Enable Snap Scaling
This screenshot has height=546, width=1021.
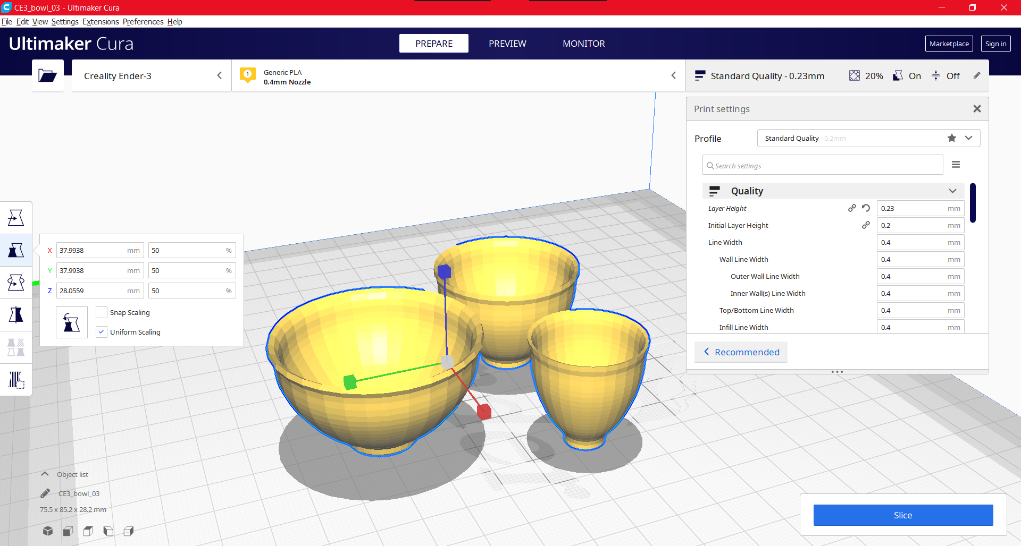101,312
